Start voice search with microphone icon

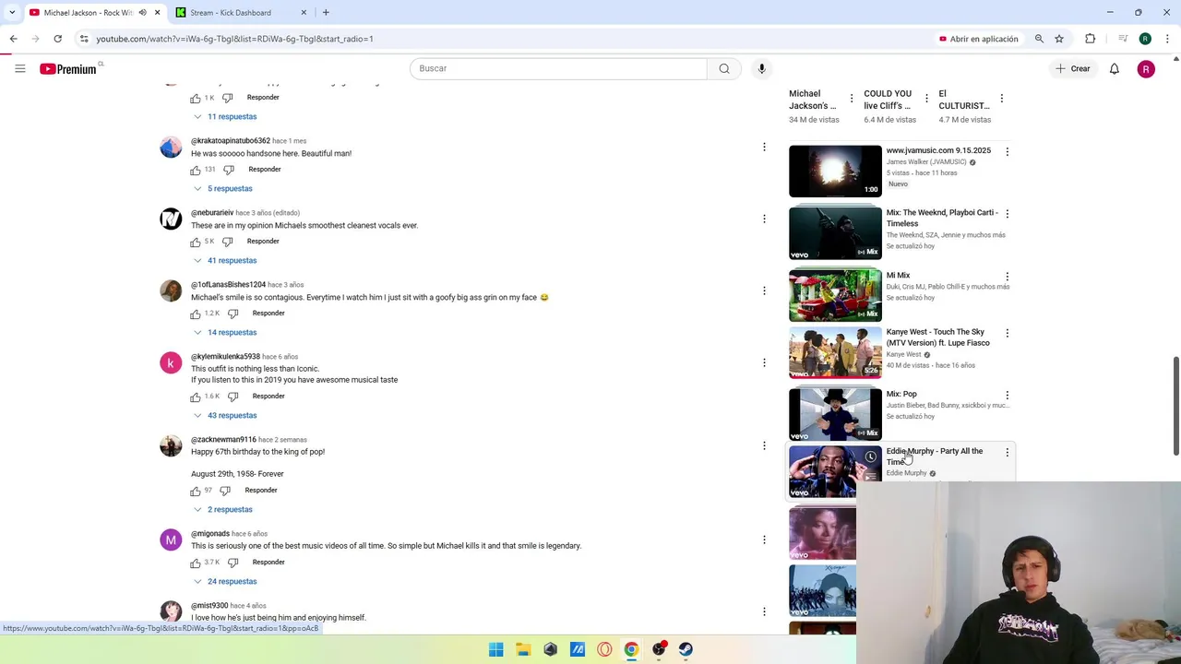[x=761, y=68]
